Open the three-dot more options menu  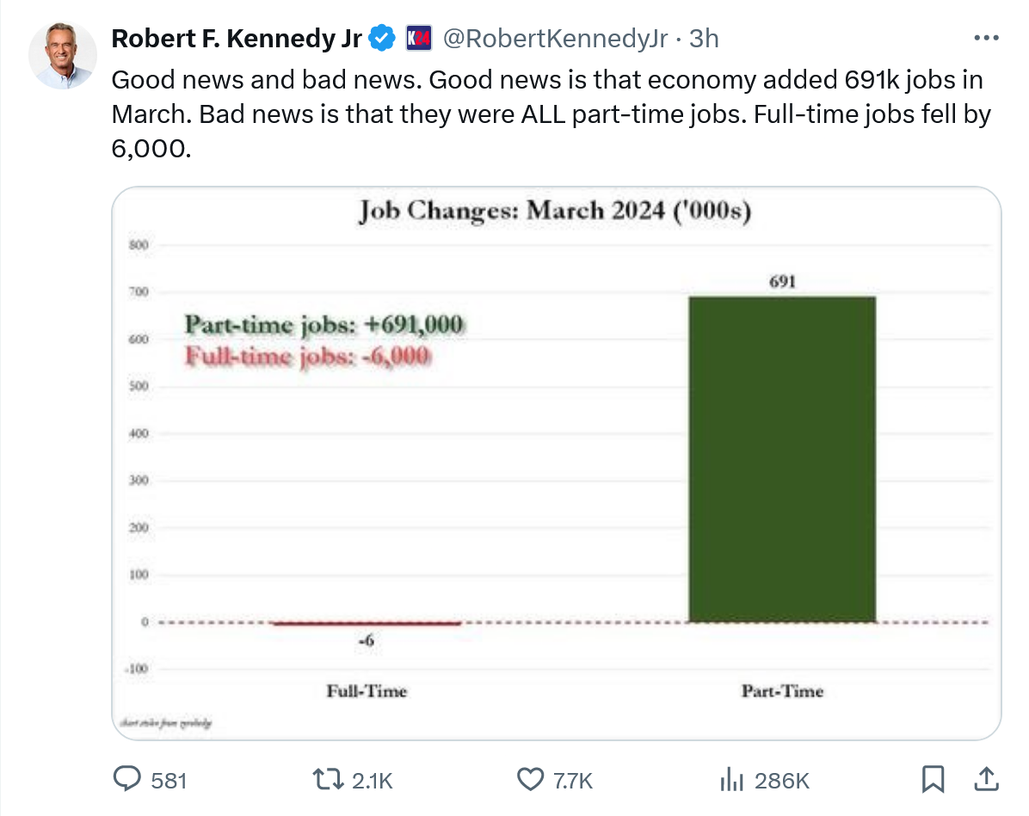pyautogui.click(x=985, y=38)
